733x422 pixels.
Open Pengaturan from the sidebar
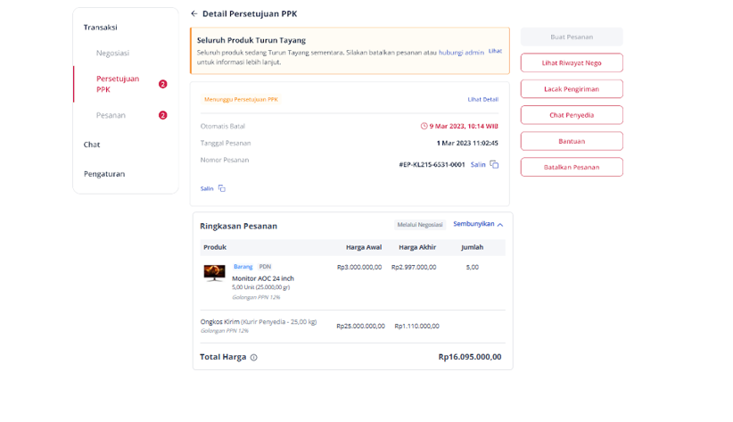pos(104,174)
